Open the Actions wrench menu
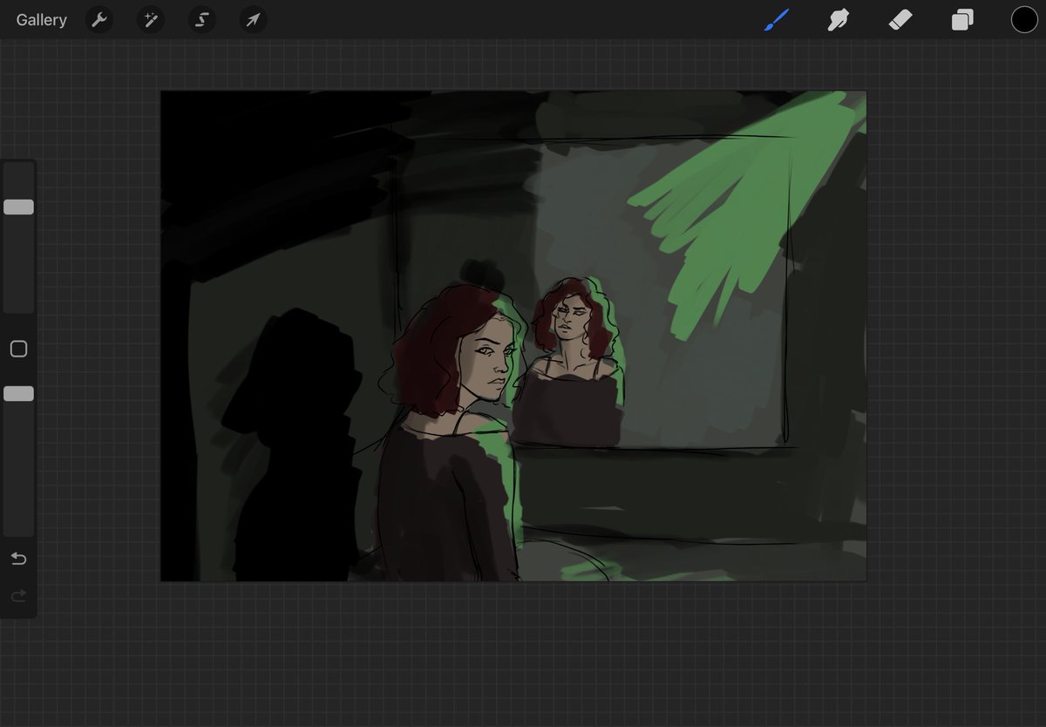 click(x=100, y=19)
